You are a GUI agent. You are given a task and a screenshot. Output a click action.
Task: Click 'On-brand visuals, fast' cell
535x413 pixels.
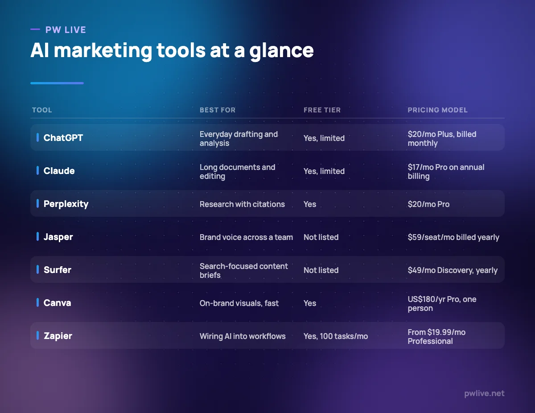[x=239, y=303]
